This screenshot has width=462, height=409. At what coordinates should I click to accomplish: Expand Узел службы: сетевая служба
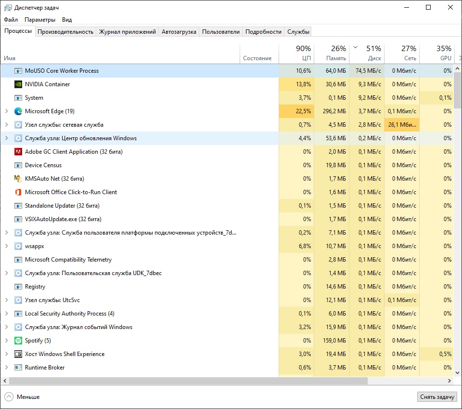pos(6,125)
